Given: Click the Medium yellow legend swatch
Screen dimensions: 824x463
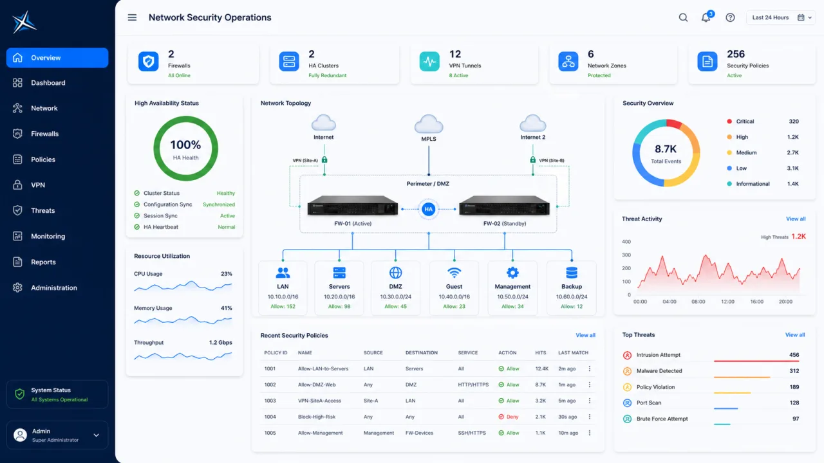Looking at the screenshot, I should [729, 152].
